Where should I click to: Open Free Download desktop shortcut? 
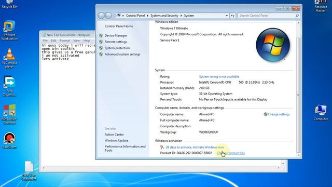point(9,87)
